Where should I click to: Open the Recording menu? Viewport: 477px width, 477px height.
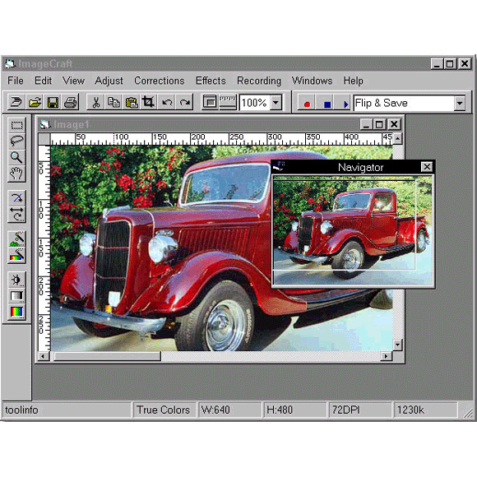tap(259, 81)
